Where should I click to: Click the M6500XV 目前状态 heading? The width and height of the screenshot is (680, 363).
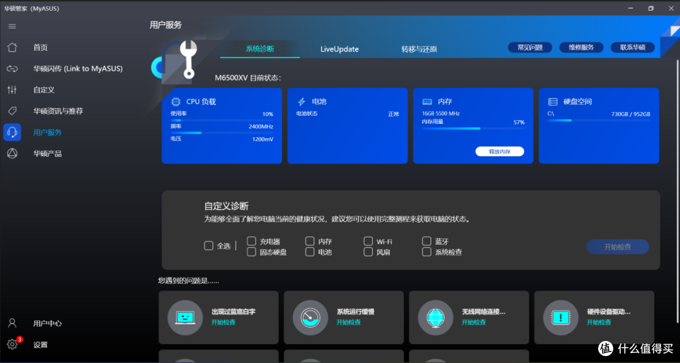[248, 78]
